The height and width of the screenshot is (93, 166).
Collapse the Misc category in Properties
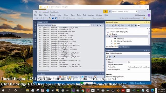[107, 60]
